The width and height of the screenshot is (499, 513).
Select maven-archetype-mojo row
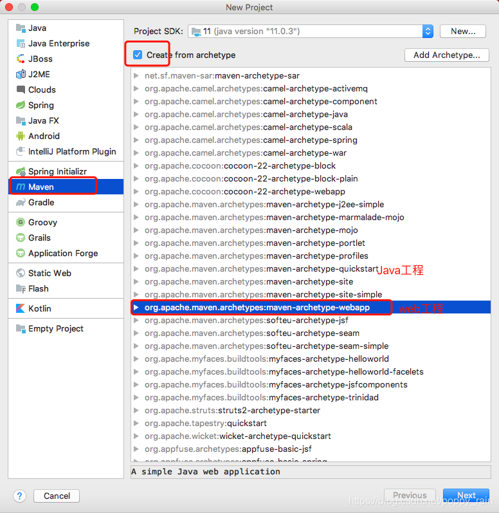coord(311,230)
